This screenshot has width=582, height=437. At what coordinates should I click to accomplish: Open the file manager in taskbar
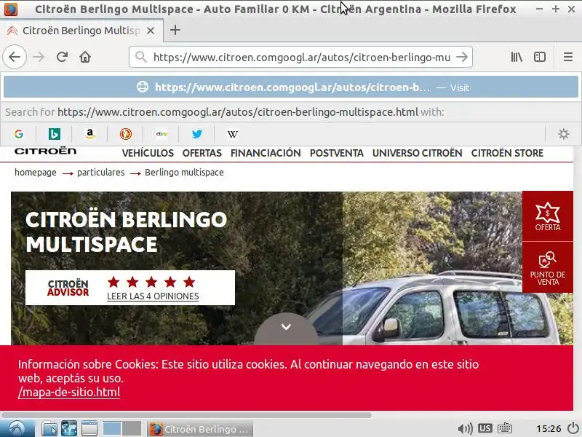(49, 428)
